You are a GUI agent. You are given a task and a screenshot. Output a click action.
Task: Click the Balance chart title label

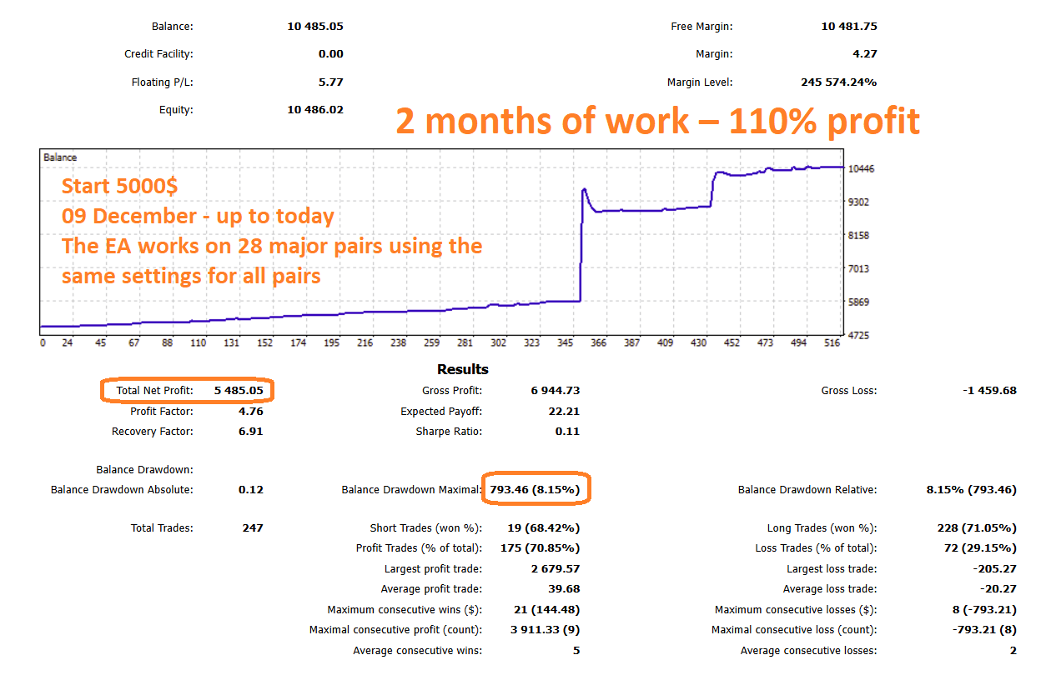pyautogui.click(x=60, y=157)
